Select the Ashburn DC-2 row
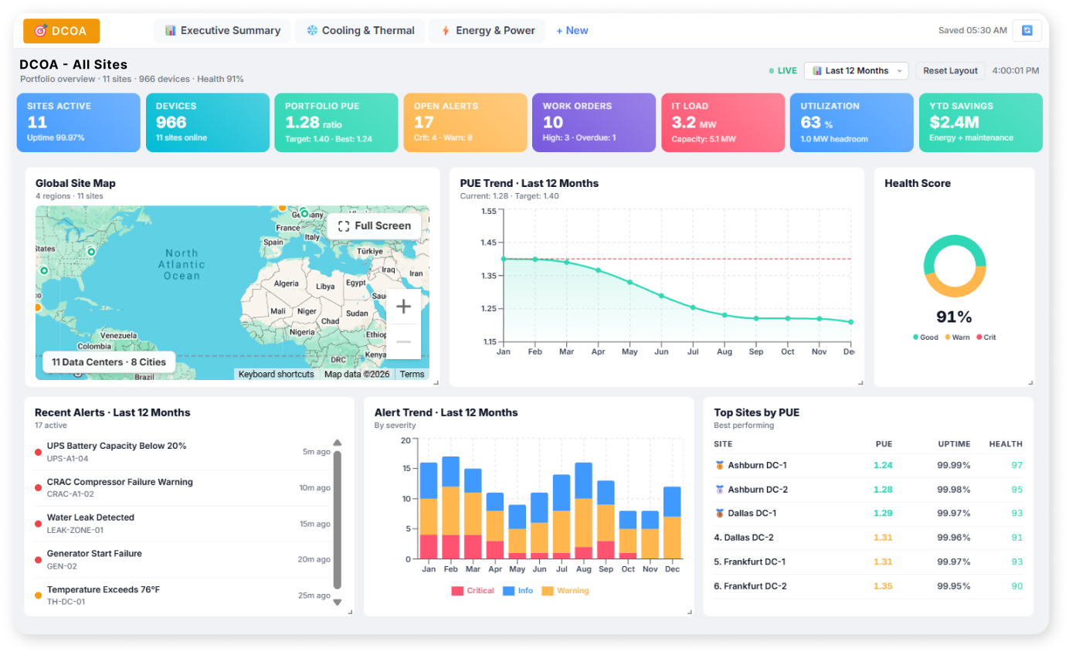This screenshot has height=655, width=1069. coord(868,490)
